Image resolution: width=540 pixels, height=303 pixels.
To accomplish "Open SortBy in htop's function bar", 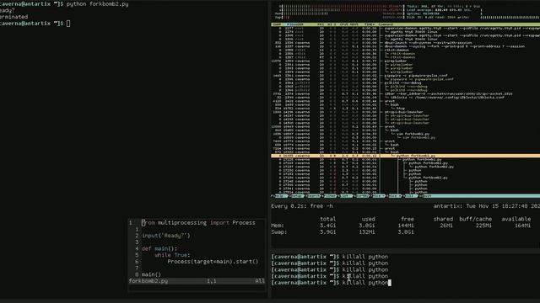I will 362,196.
